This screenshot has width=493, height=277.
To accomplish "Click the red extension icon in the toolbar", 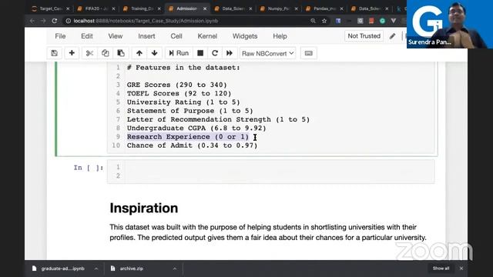I will coord(371,21).
